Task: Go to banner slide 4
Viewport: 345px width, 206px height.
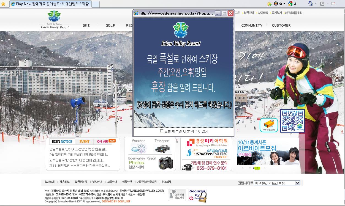Action: coord(265,168)
